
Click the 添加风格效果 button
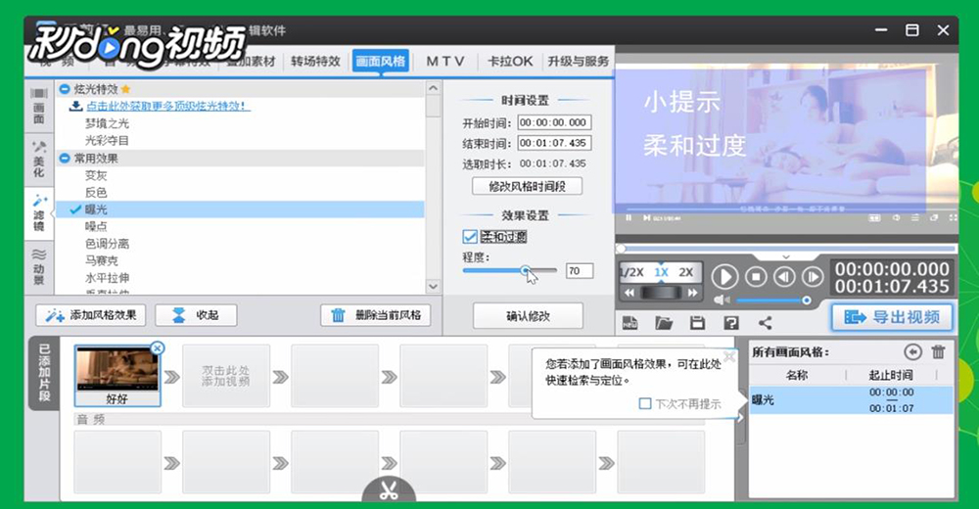(90, 315)
